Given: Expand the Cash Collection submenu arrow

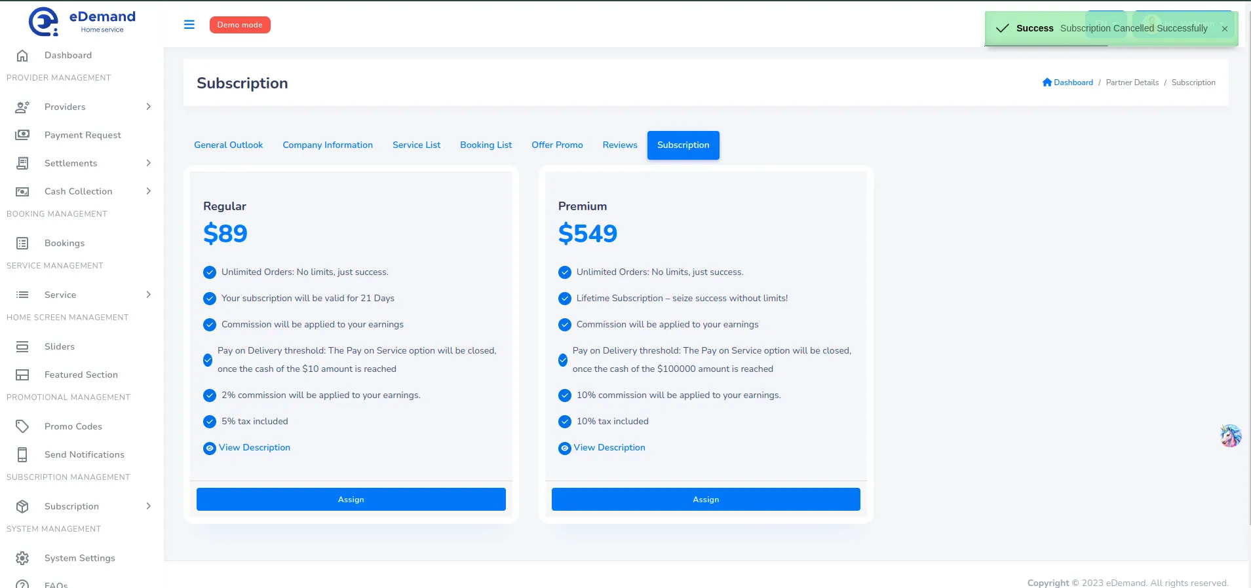Looking at the screenshot, I should [149, 191].
